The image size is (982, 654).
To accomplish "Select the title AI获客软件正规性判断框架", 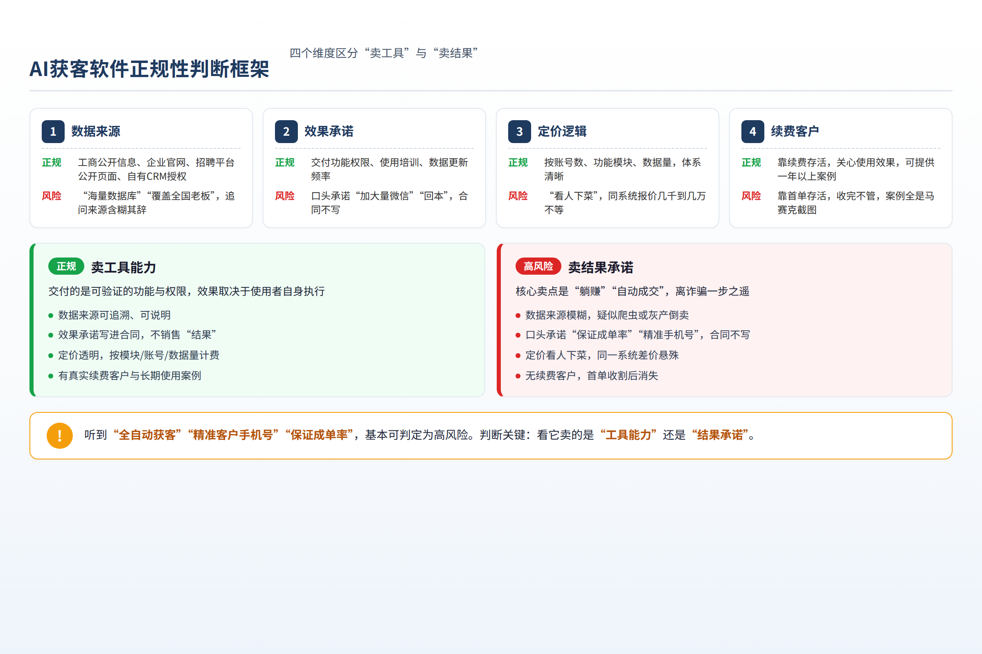I will point(149,69).
